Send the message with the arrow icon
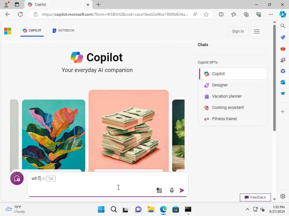Screen dimensions: 289x216 click(182, 190)
